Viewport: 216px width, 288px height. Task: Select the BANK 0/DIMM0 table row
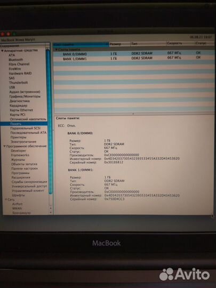134,53
